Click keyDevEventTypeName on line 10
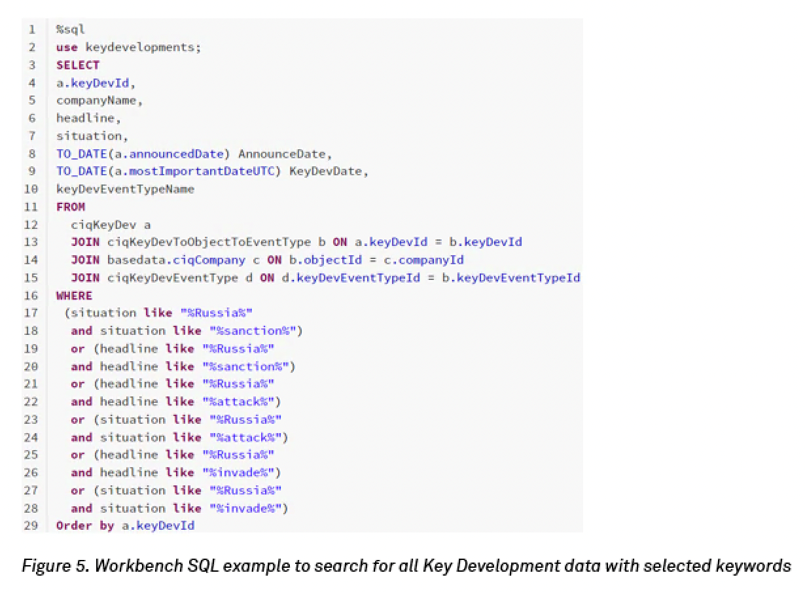 click(125, 189)
